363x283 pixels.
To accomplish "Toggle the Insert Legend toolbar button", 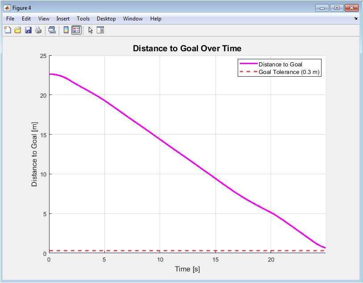I will (76, 30).
